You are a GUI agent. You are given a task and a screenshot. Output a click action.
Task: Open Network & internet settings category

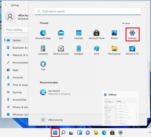[x=16, y=55]
